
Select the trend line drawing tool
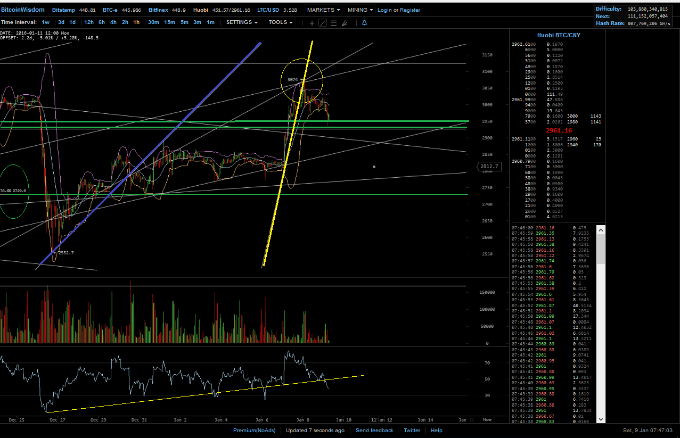click(x=323, y=22)
